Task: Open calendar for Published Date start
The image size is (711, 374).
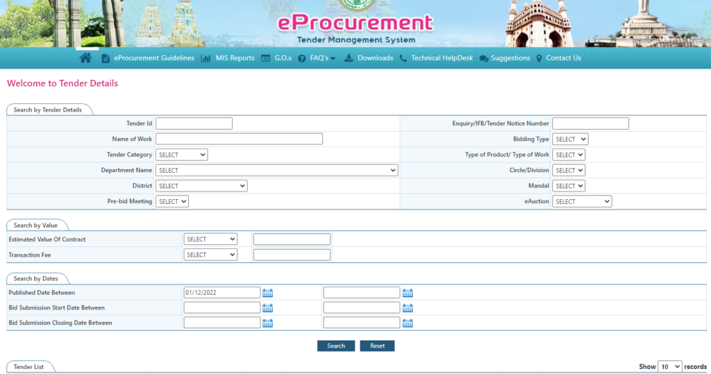Action: click(x=267, y=293)
